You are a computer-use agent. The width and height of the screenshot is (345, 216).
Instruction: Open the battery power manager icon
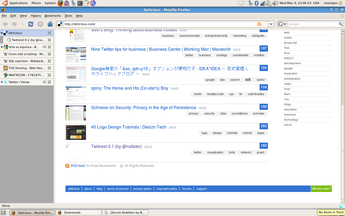point(269,3)
